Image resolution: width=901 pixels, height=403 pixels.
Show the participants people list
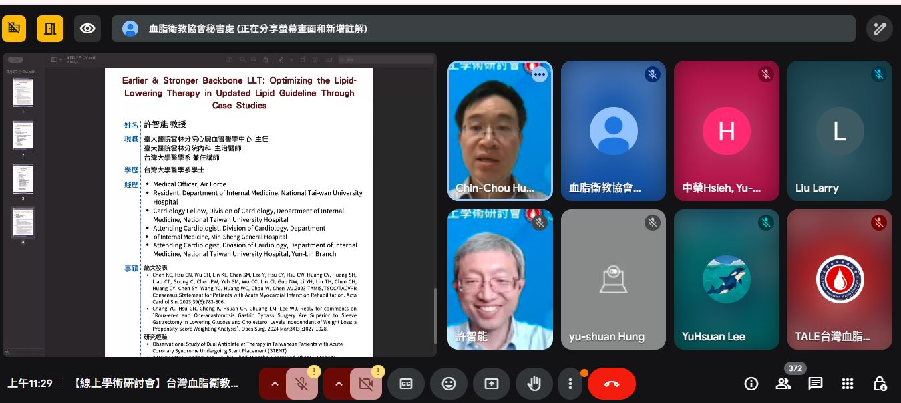[x=783, y=384]
